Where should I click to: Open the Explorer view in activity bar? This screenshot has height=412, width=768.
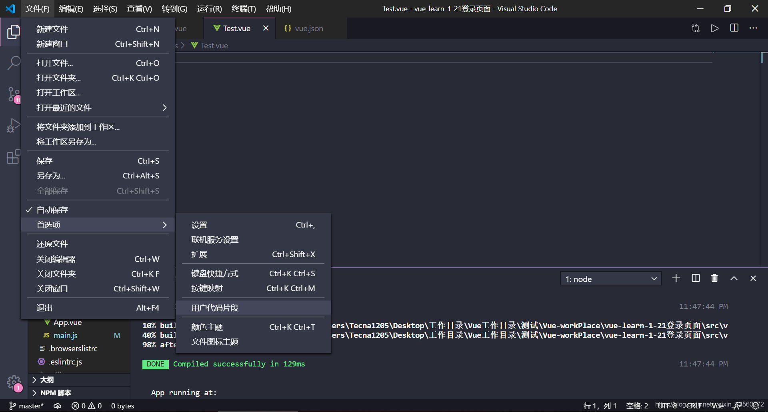pos(14,32)
